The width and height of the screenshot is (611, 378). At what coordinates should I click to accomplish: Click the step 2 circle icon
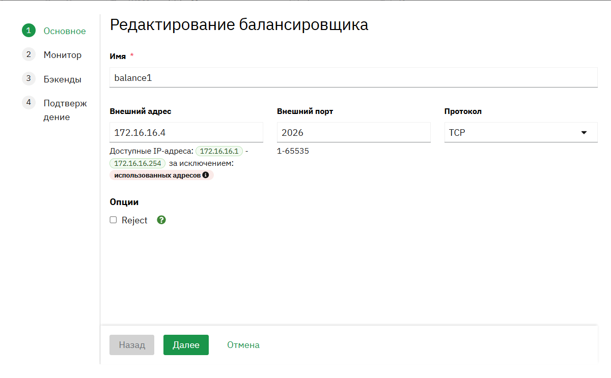click(x=29, y=54)
